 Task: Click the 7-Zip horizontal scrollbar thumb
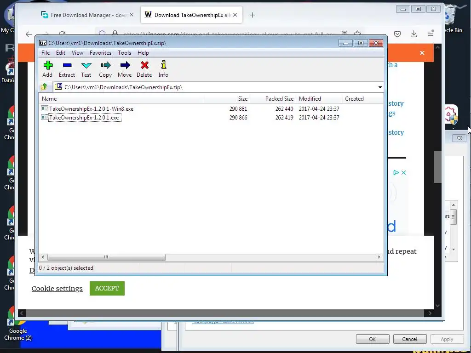point(106,257)
